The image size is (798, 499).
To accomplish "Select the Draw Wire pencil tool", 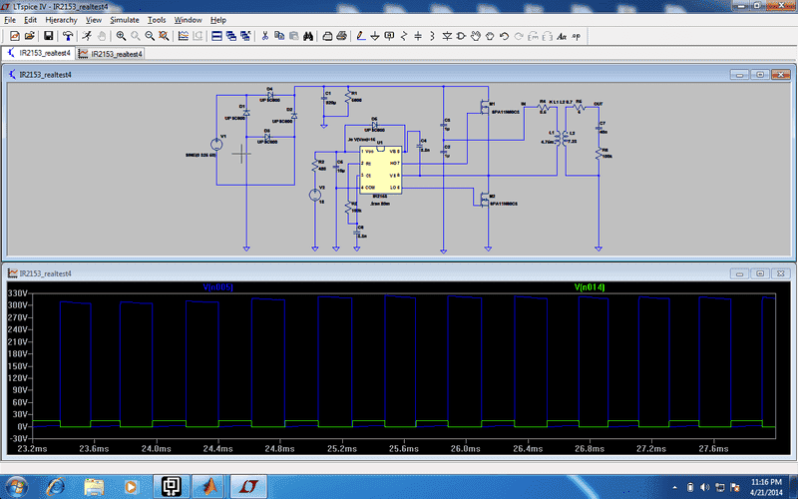I will pyautogui.click(x=360, y=36).
